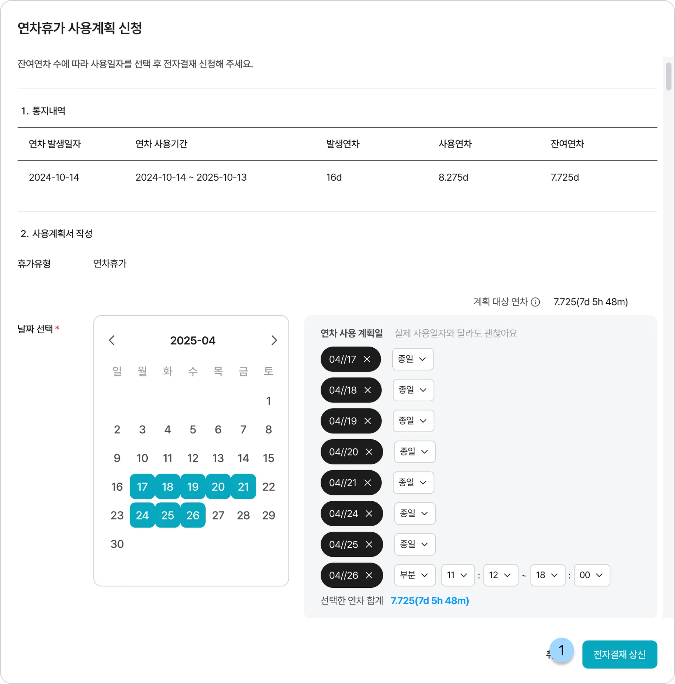Navigate to the previous calendar month
Image resolution: width=675 pixels, height=684 pixels.
[111, 340]
